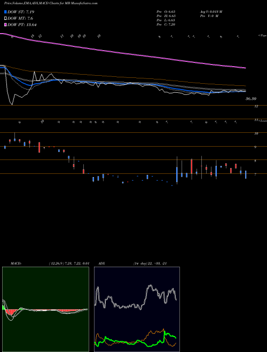Click the price axis label 11
The height and width of the screenshot is (352, 267).
click(x=256, y=121)
